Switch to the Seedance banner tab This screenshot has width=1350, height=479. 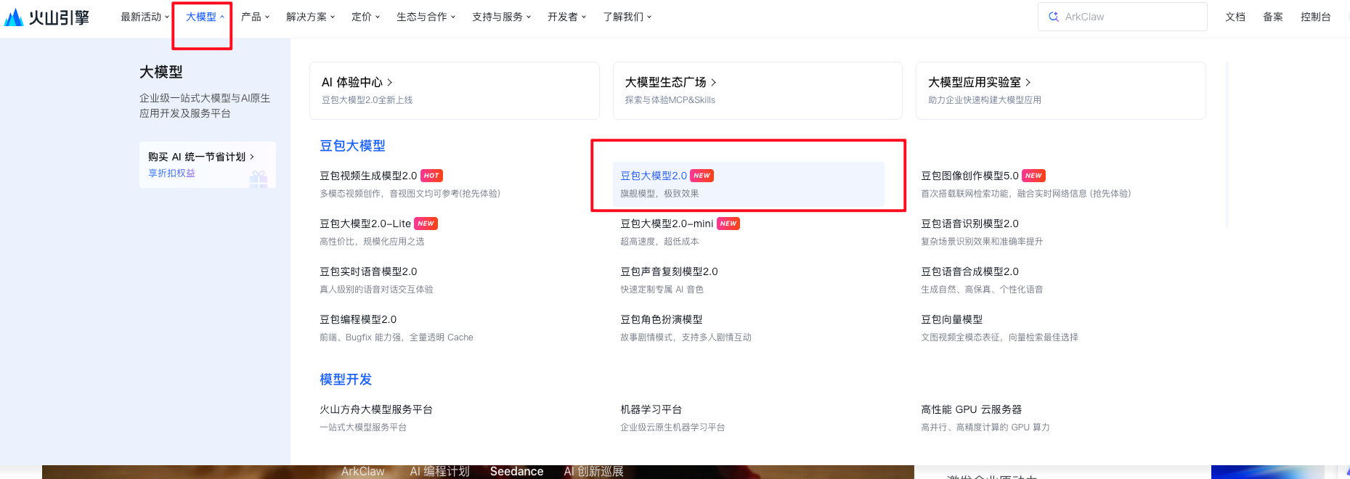pyautogui.click(x=516, y=472)
